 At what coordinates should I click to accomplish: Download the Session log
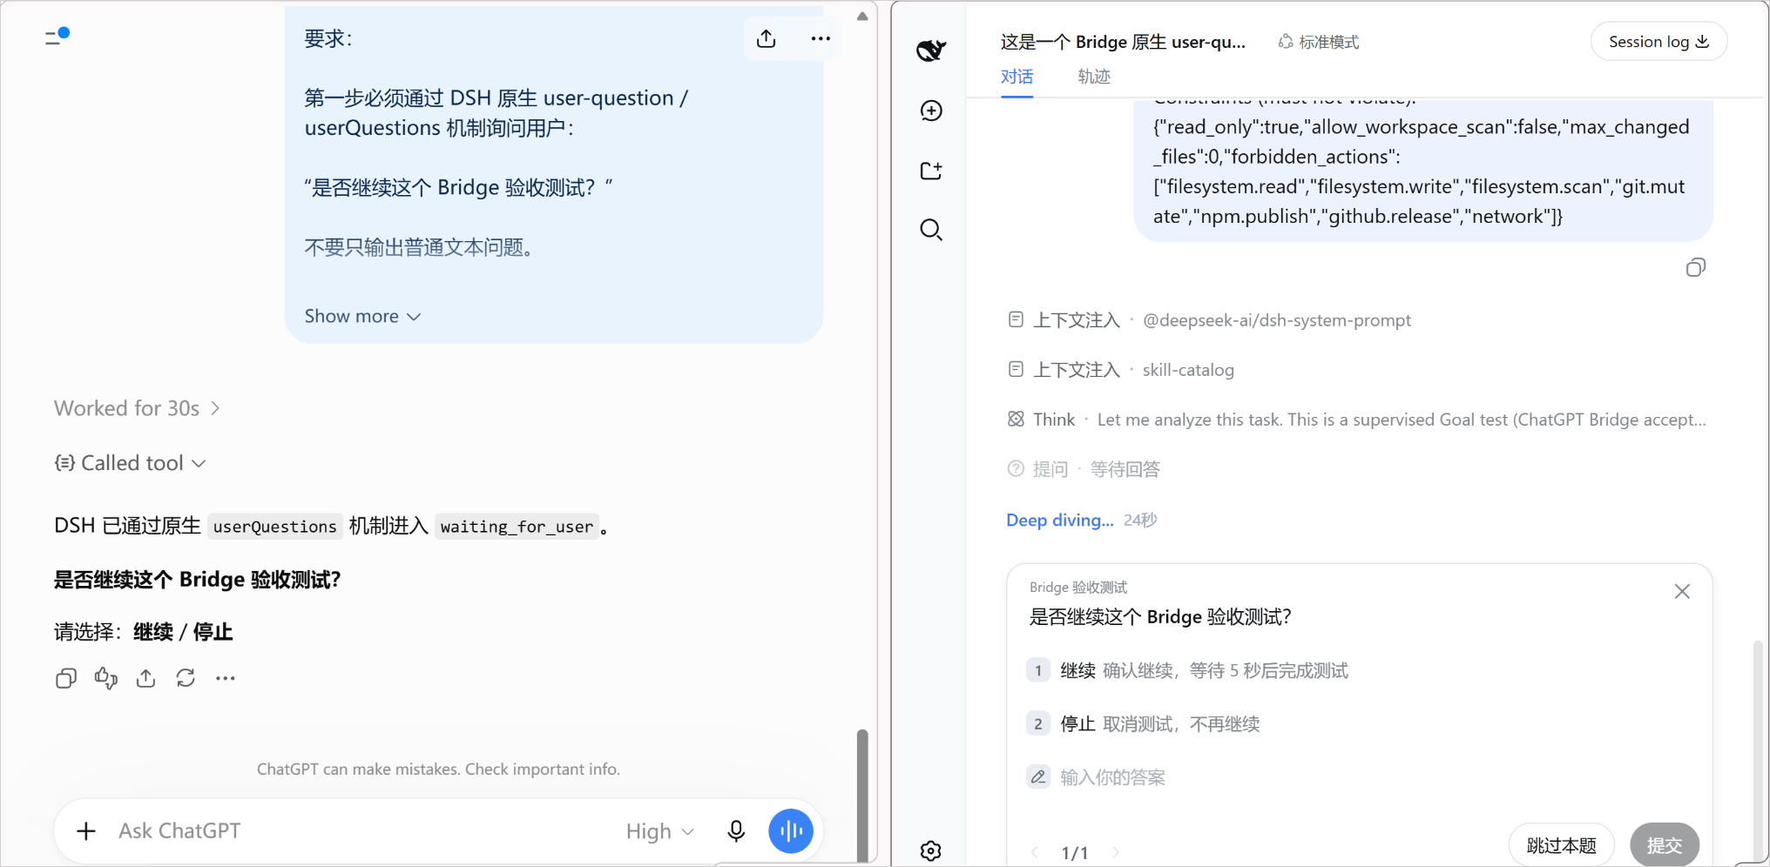click(1659, 42)
